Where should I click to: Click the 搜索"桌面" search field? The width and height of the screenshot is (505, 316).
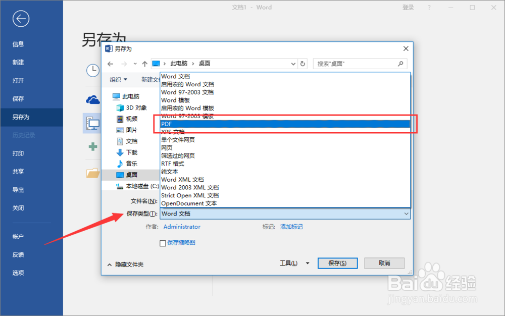click(x=360, y=64)
